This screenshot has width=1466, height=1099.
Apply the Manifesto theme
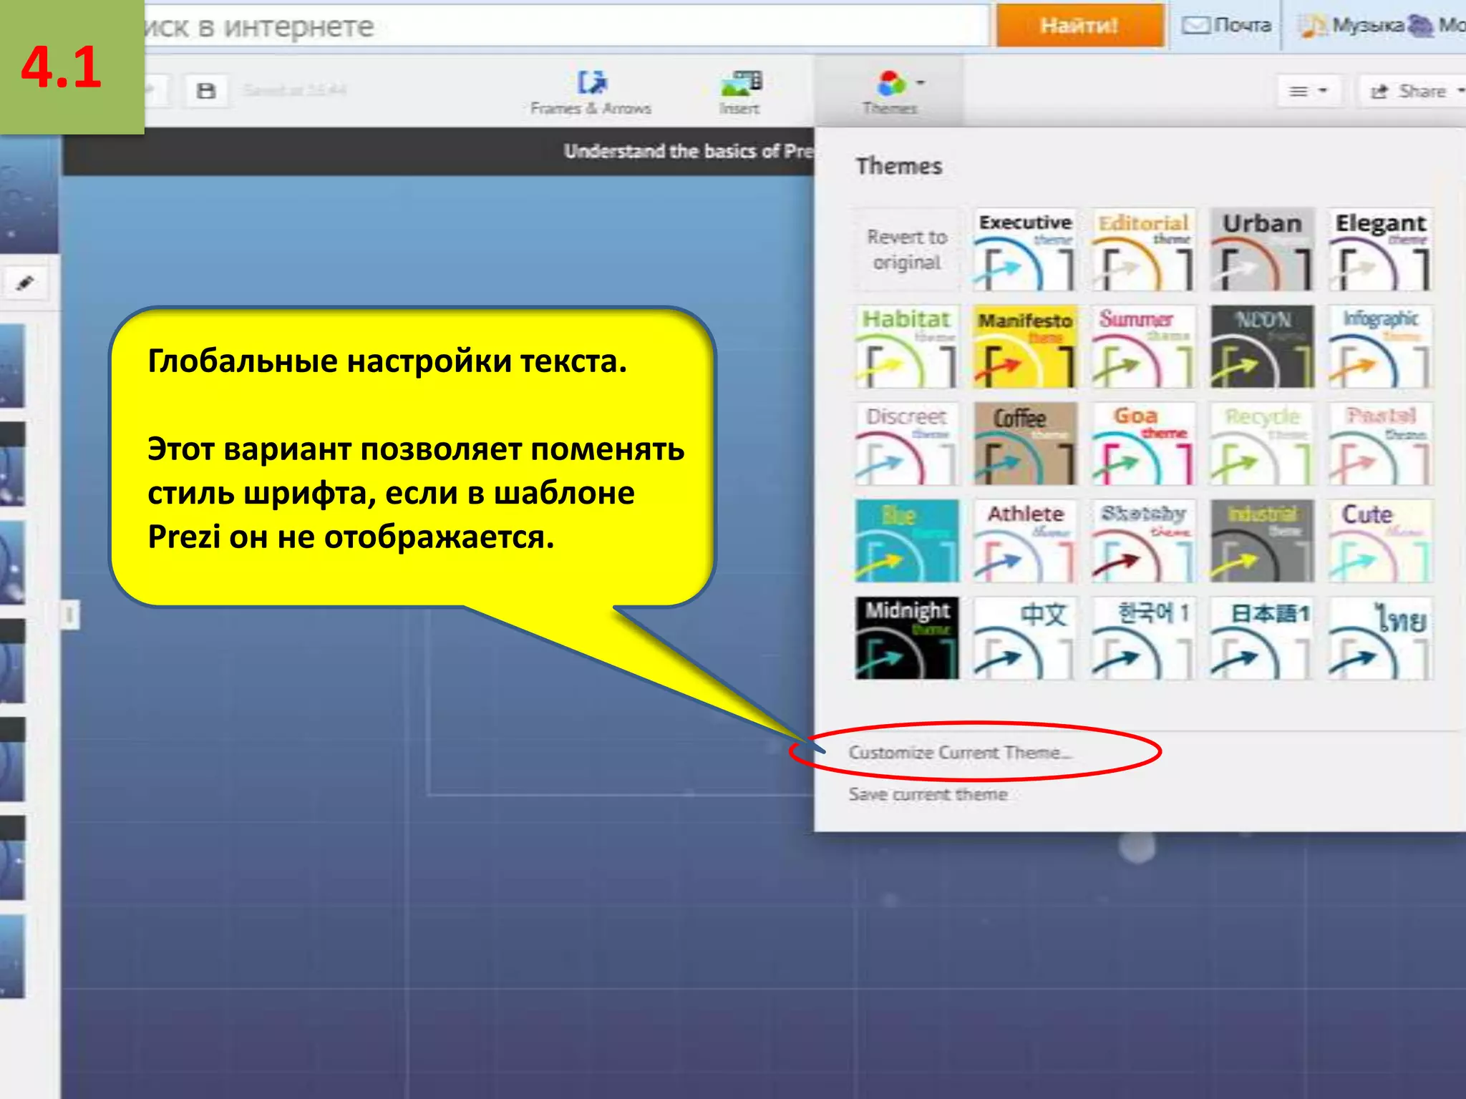1025,347
